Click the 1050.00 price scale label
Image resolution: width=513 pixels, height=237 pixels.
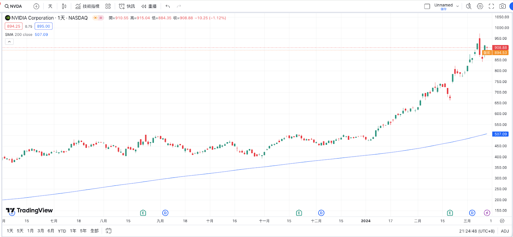[501, 17]
